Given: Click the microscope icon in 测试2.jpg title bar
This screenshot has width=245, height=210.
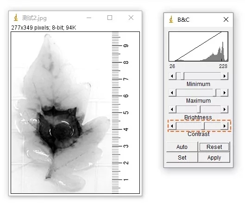Looking at the screenshot, I should pyautogui.click(x=16, y=18).
